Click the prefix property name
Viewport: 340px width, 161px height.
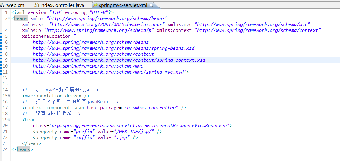[85, 132]
